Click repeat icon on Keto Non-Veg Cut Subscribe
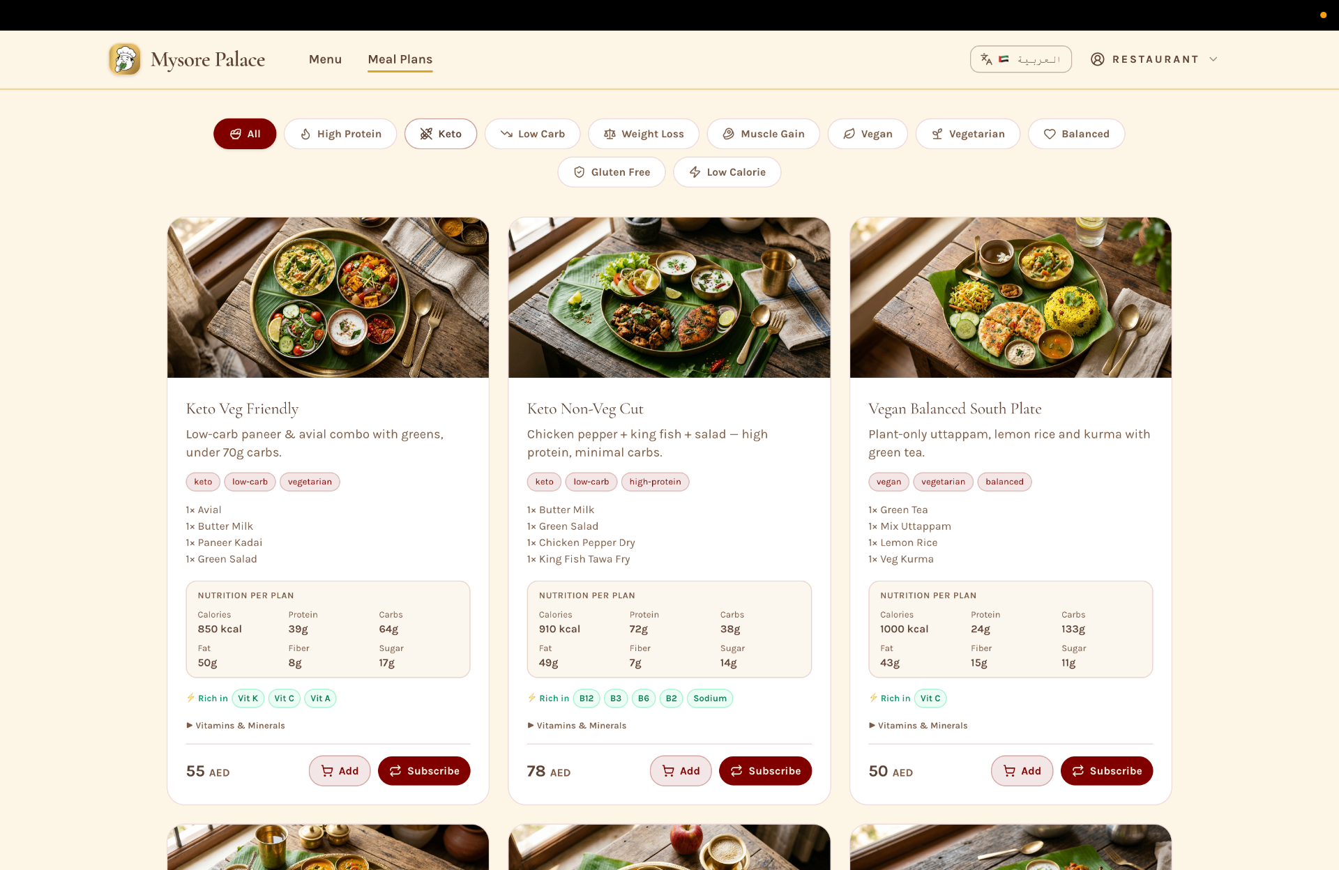 [736, 771]
